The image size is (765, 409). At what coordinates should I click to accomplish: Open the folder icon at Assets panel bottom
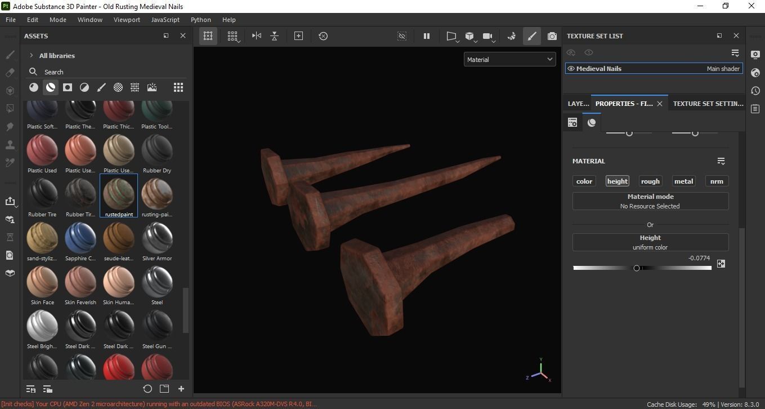pyautogui.click(x=164, y=389)
